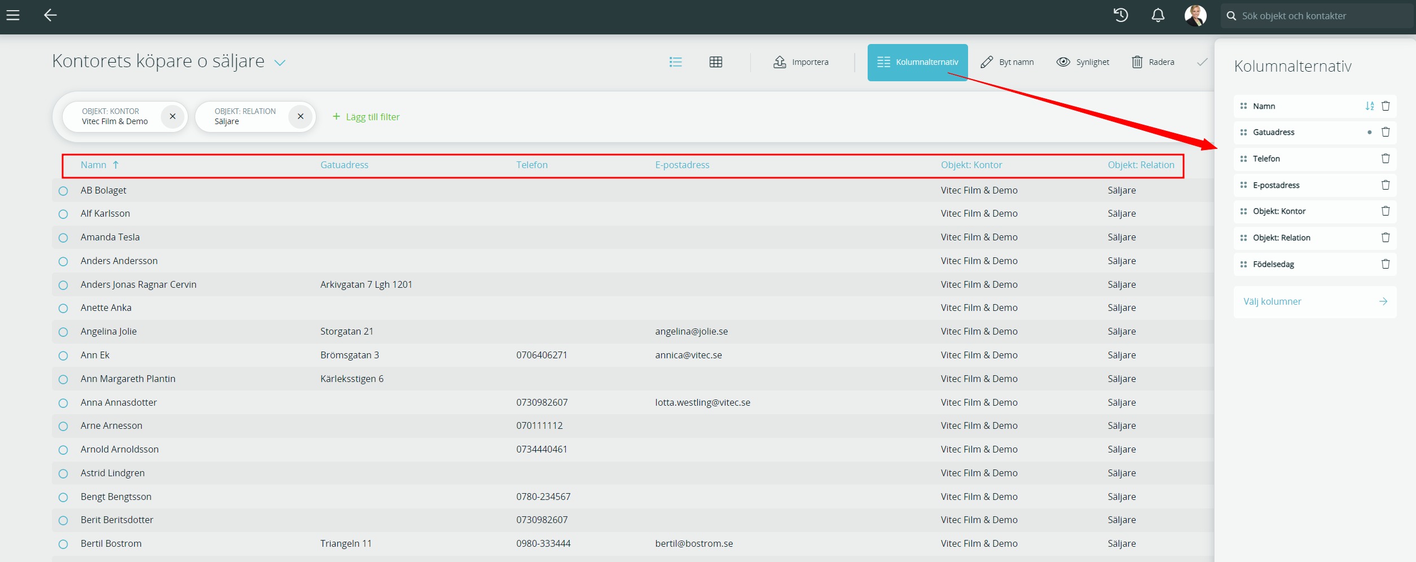Delete the Telefon column with trash icon

click(x=1386, y=159)
